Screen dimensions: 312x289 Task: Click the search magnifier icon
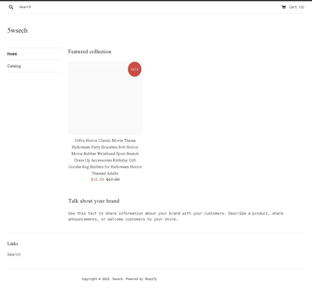pyautogui.click(x=11, y=7)
